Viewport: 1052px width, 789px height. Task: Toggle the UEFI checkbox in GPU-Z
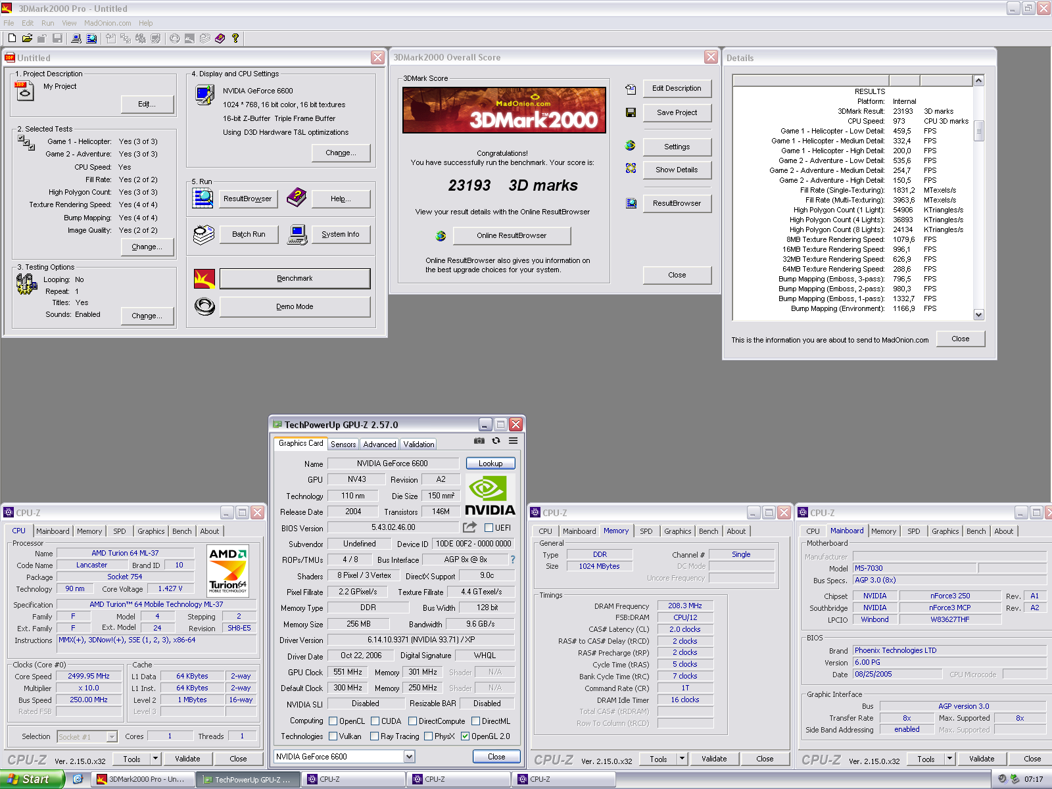coord(489,527)
